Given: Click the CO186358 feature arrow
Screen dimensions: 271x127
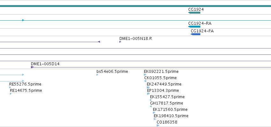Looking at the screenshot, I should pyautogui.click(x=158, y=125).
